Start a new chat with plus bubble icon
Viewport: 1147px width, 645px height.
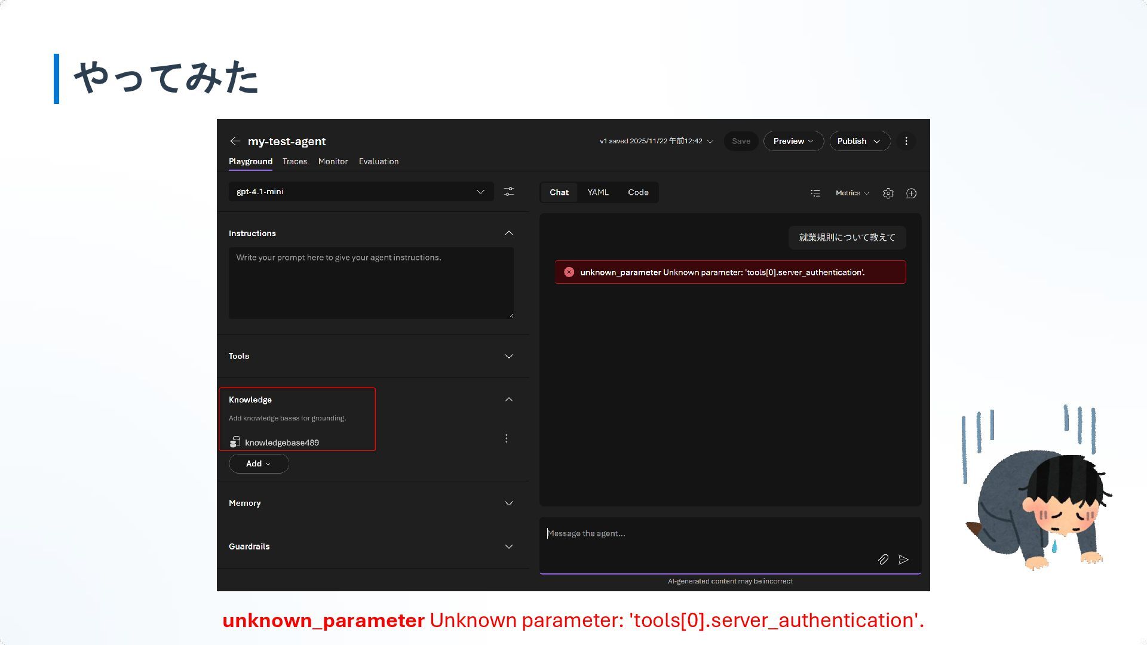point(911,193)
